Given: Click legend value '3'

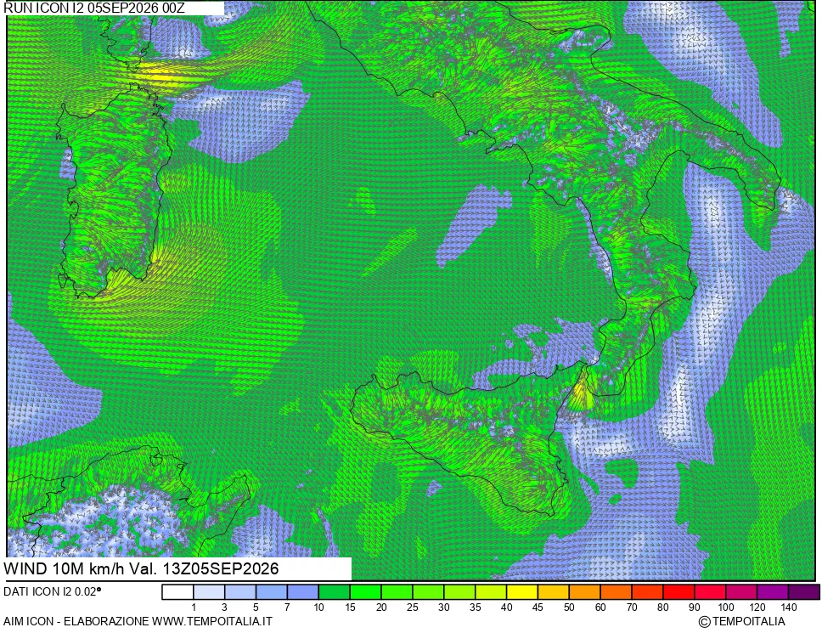Looking at the screenshot, I should (x=224, y=608).
